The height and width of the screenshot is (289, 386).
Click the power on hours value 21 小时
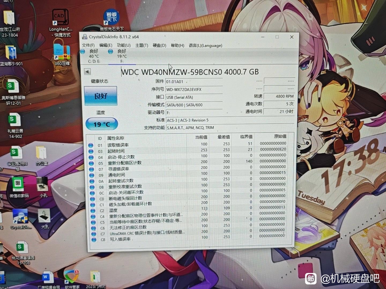pyautogui.click(x=279, y=111)
